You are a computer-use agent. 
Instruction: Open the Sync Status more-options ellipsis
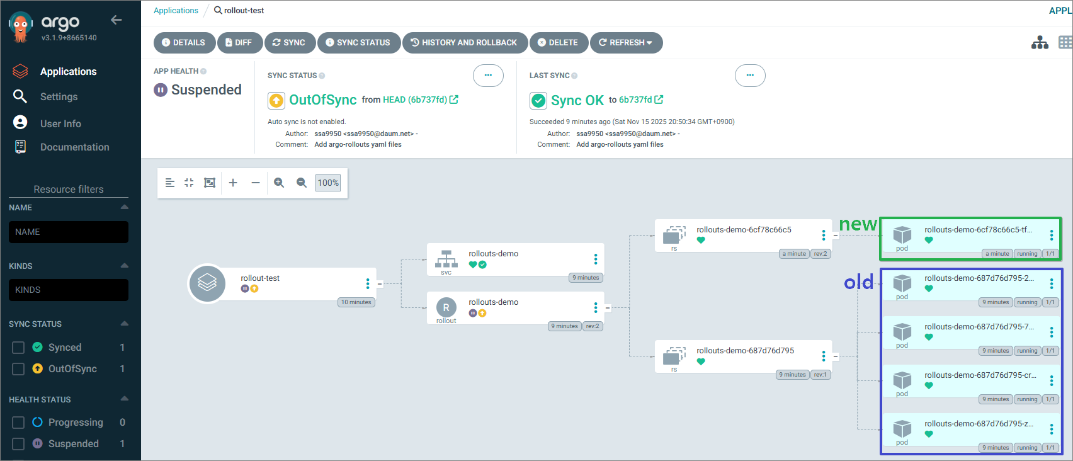488,76
